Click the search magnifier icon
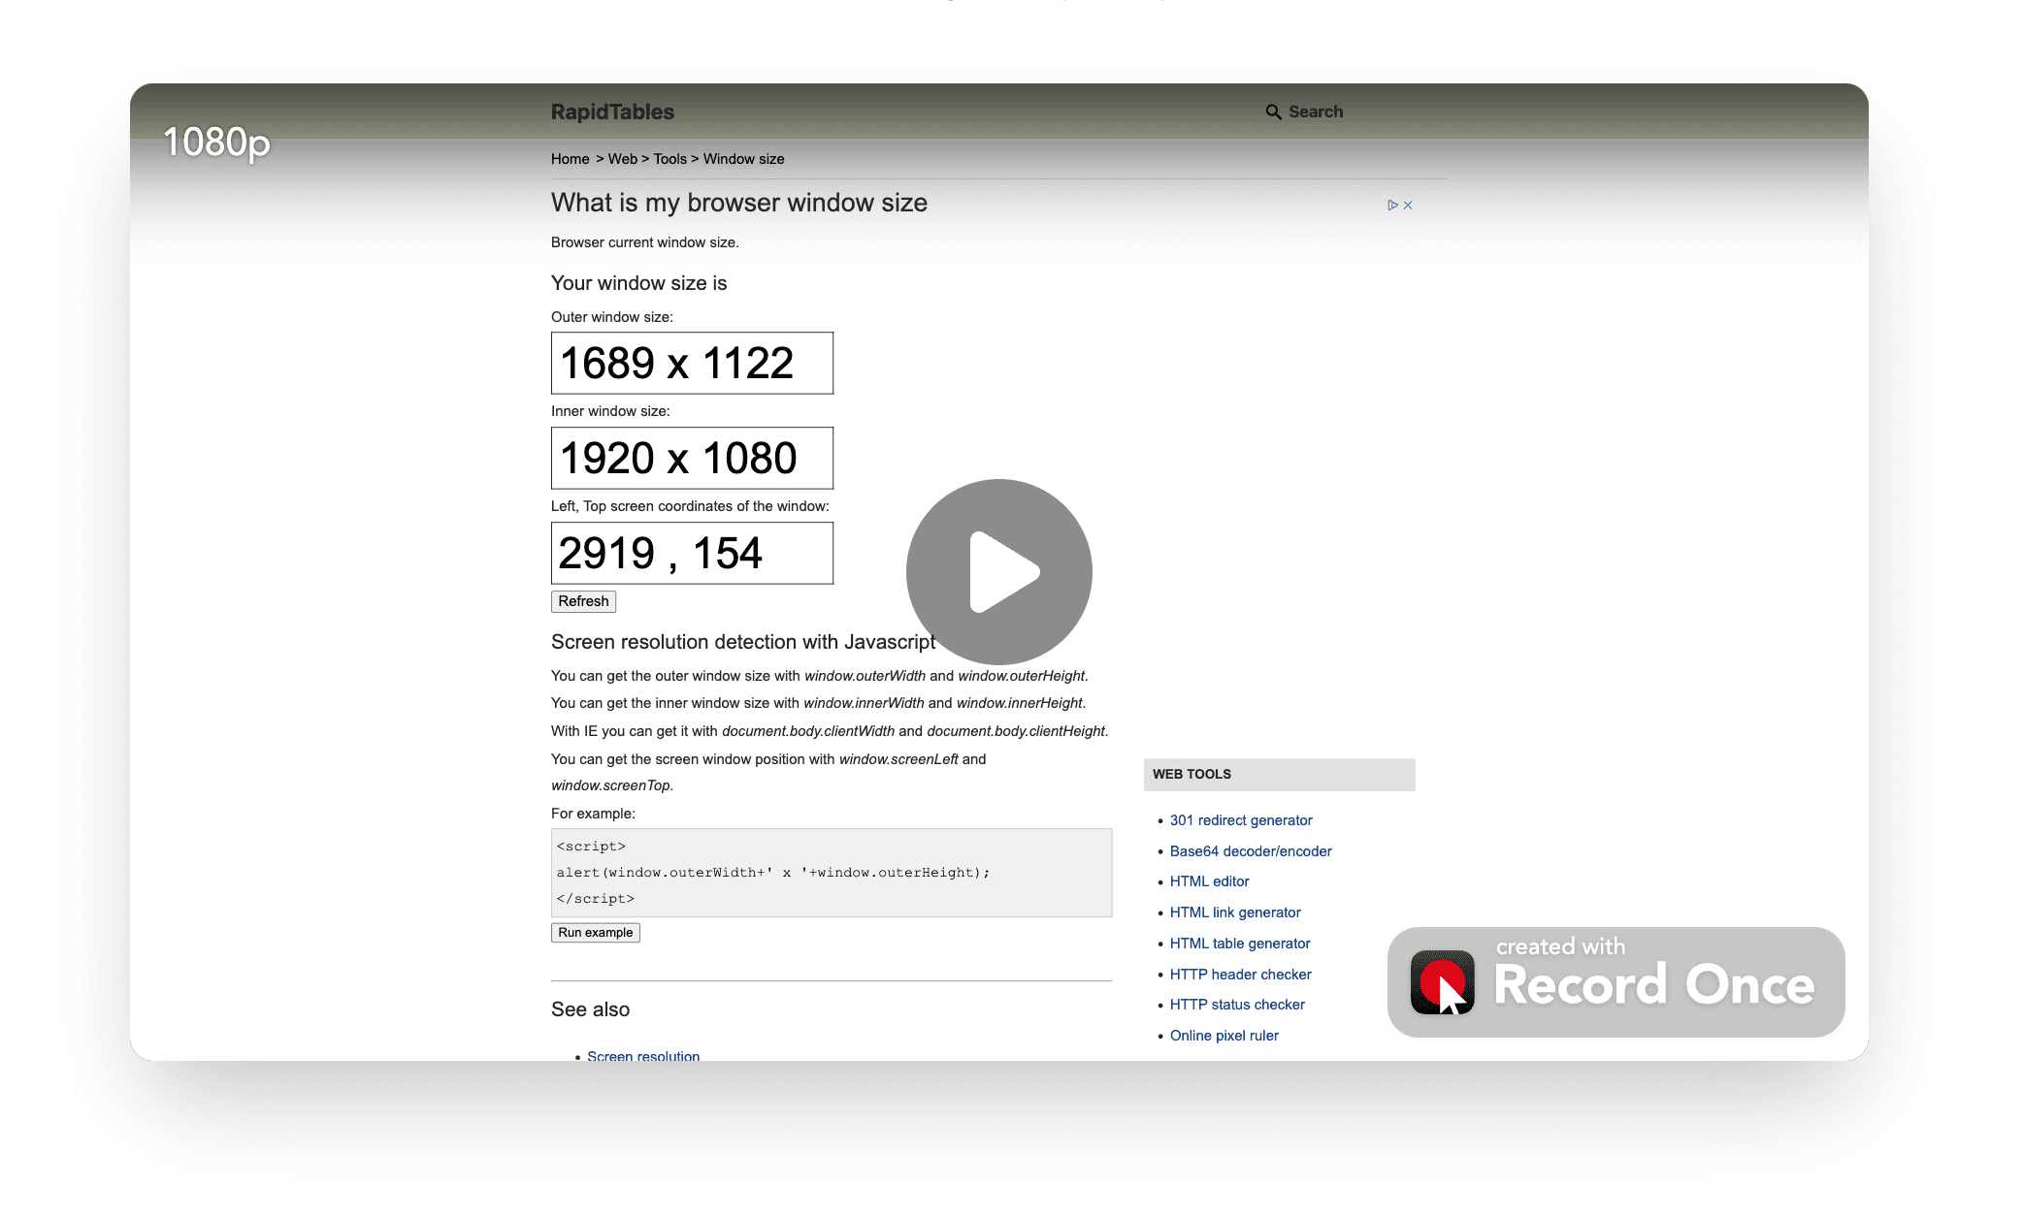This screenshot has height=1216, width=2024. pos(1273,112)
